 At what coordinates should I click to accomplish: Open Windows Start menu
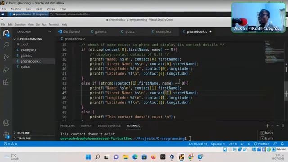(x=88, y=157)
